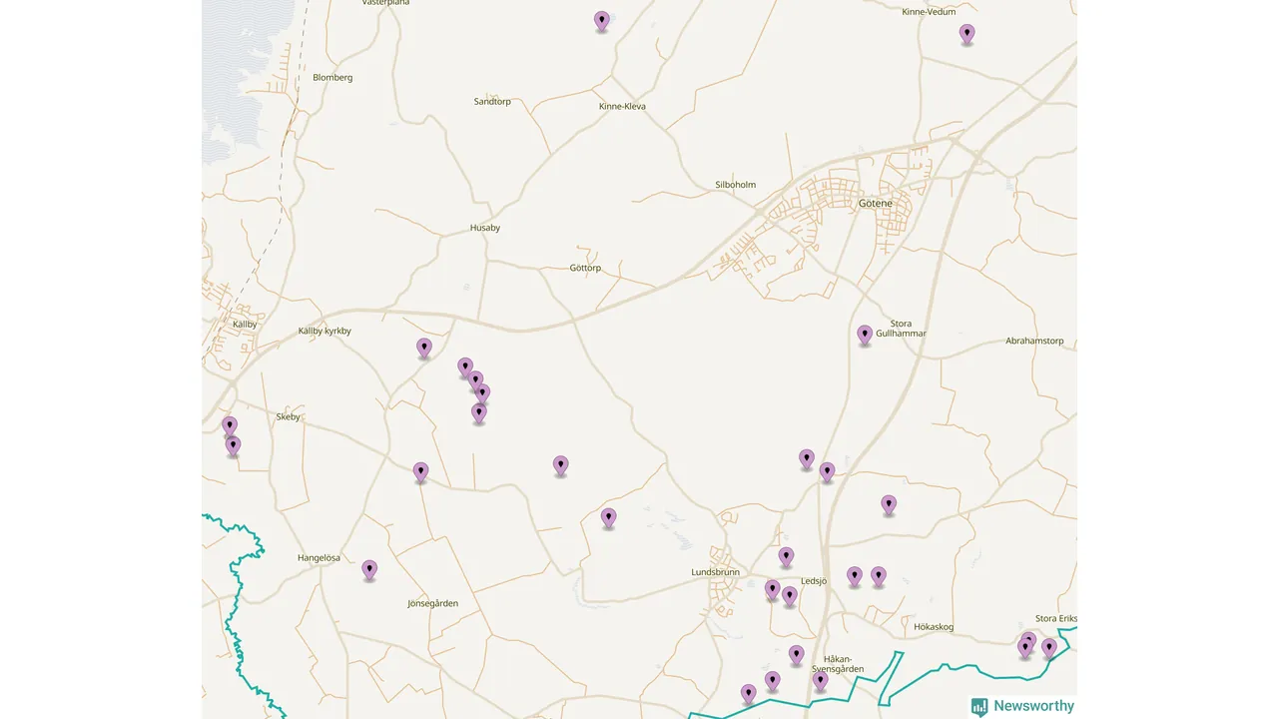
Task: Click the pin nearest Källby kyrkby
Action: 424,348
